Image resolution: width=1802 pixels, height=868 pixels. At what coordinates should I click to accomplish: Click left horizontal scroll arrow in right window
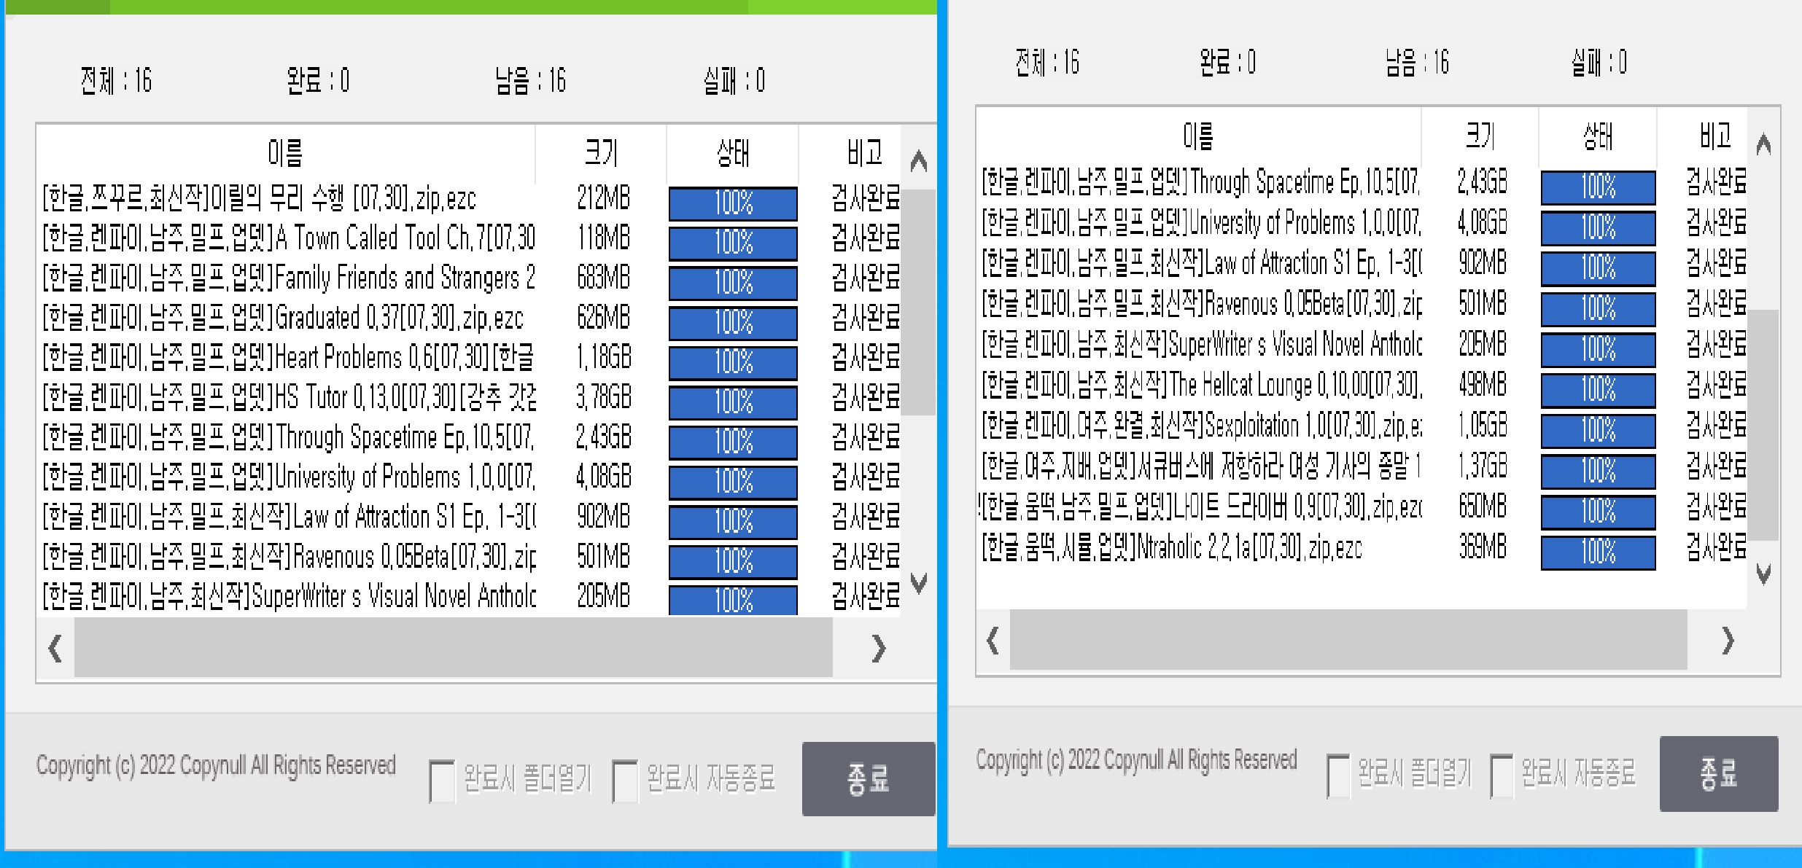(993, 641)
